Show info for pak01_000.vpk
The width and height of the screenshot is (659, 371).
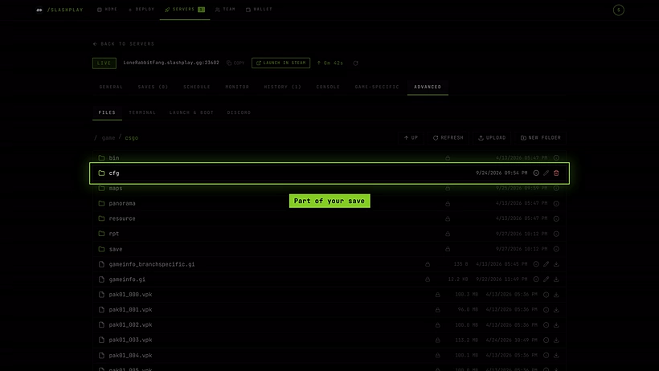[x=546, y=295]
